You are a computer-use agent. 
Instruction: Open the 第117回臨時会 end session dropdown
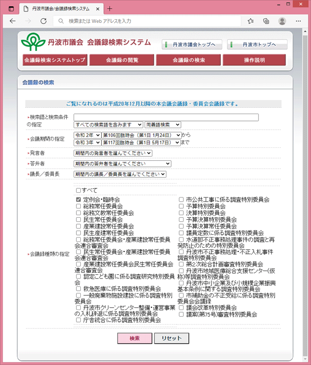141,143
